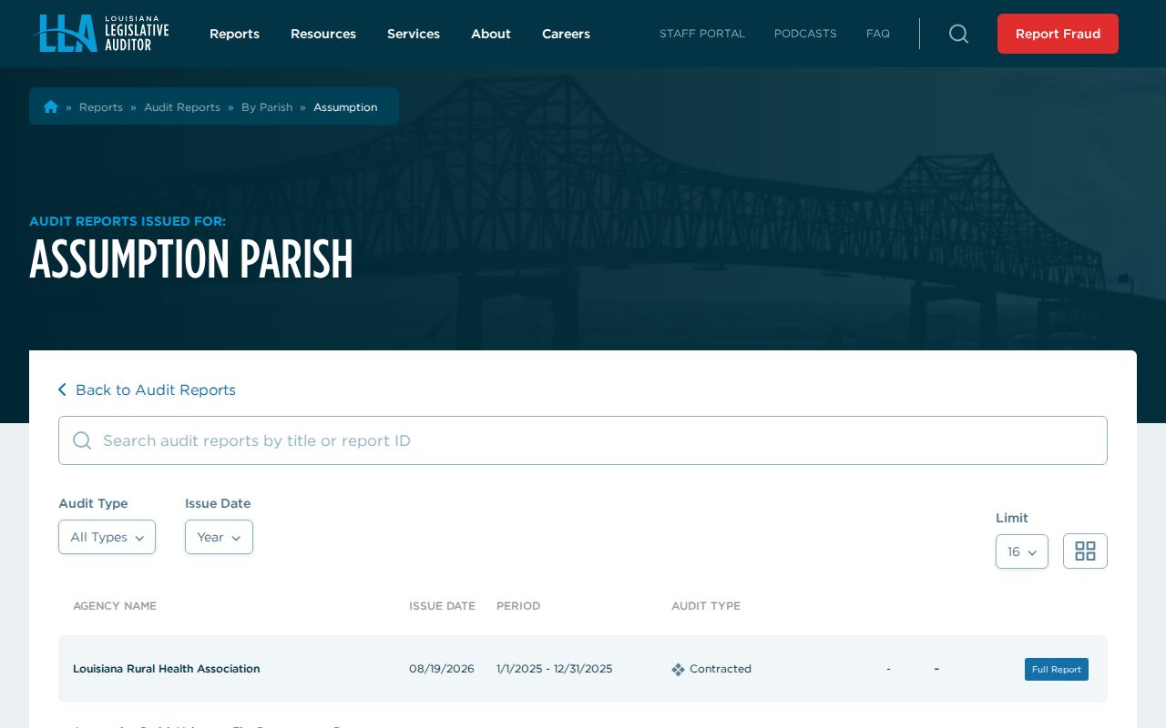Open the Audit Type All Types dropdown
The height and width of the screenshot is (728, 1166).
tap(107, 537)
